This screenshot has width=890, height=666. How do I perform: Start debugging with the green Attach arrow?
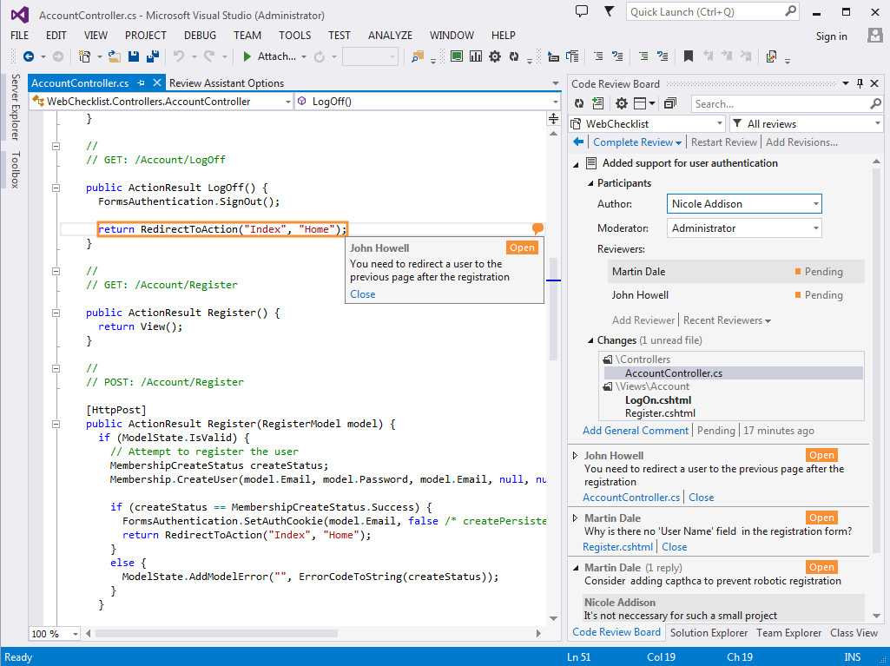tap(247, 56)
